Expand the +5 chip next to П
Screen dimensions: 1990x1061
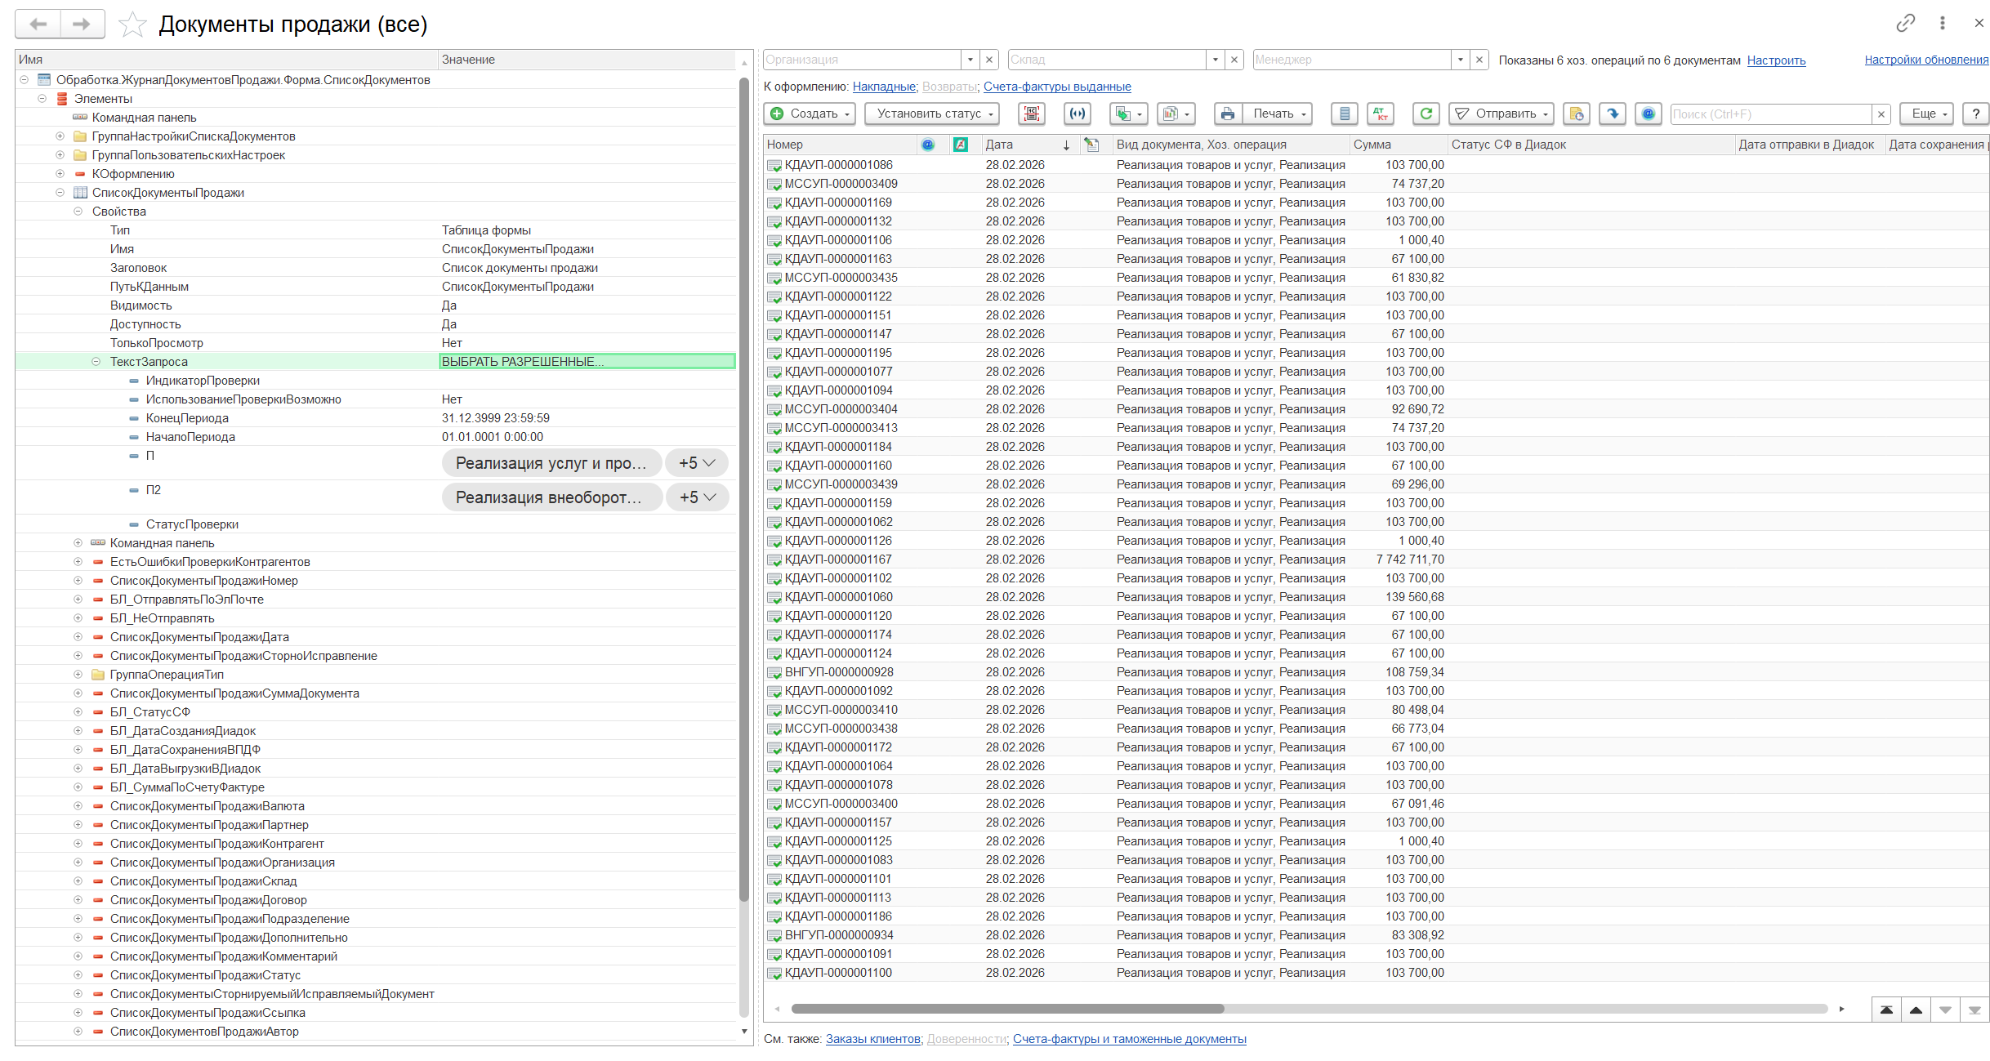pos(697,463)
